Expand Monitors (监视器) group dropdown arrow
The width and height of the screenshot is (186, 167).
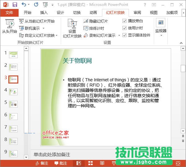[x=161, y=35]
